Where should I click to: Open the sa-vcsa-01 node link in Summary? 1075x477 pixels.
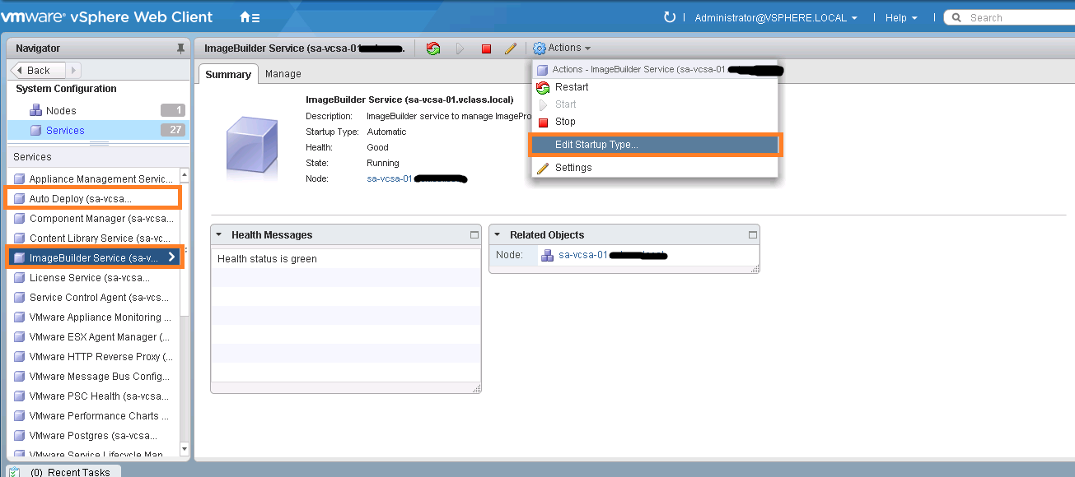(389, 178)
